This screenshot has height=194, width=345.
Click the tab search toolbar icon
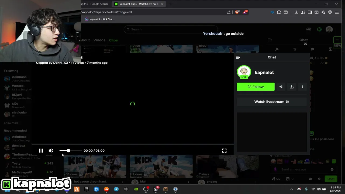coord(286,12)
